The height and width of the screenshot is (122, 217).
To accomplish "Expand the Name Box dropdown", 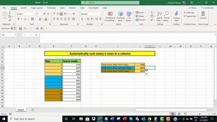I will (15, 35).
